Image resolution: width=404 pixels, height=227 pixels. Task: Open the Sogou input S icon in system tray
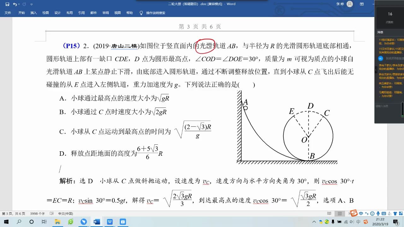[366, 222]
